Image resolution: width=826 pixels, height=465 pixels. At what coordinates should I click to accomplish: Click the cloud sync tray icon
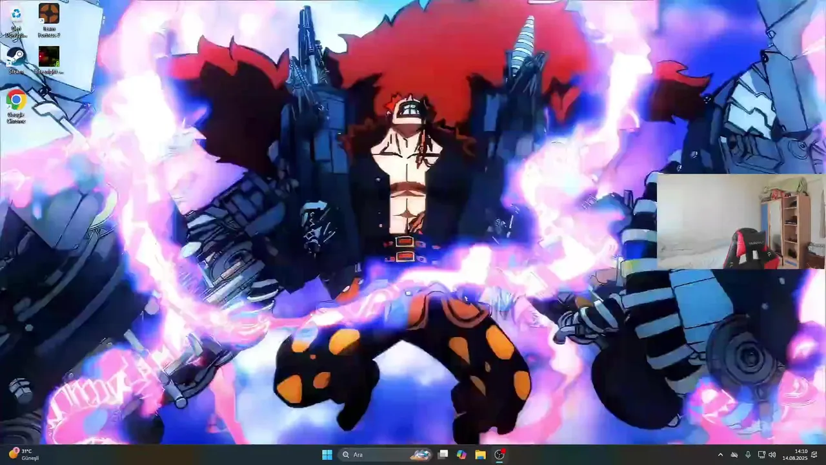[x=734, y=455]
